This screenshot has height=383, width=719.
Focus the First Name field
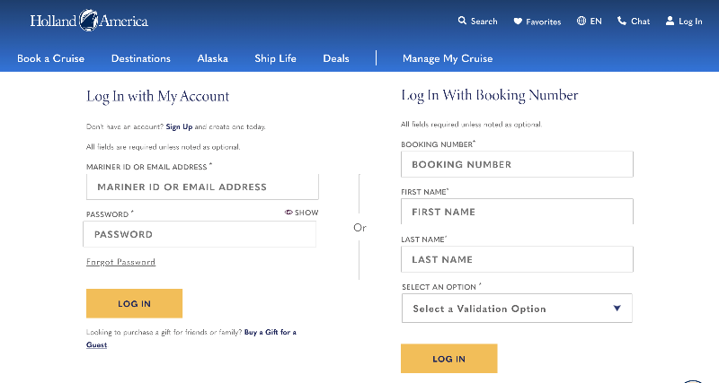517,212
